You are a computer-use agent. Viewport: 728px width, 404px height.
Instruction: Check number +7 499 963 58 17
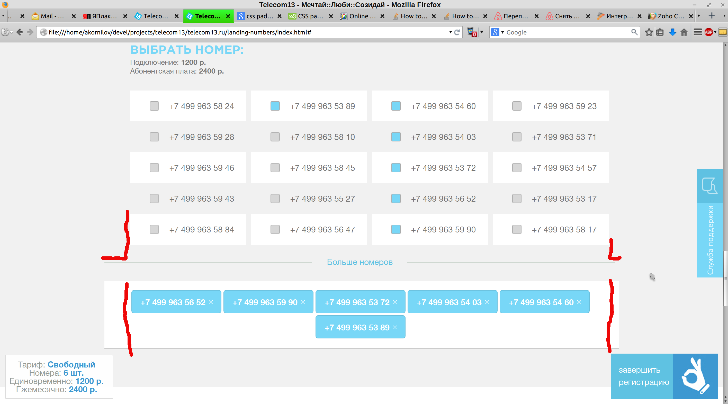(517, 229)
